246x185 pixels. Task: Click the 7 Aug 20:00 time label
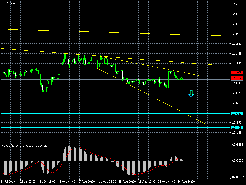coord(87,182)
